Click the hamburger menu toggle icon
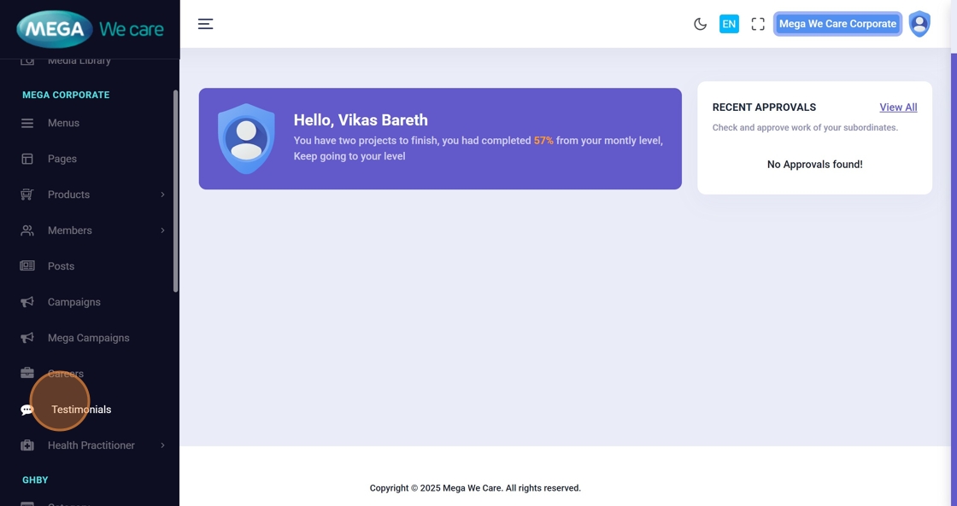The height and width of the screenshot is (506, 957). 205,24
